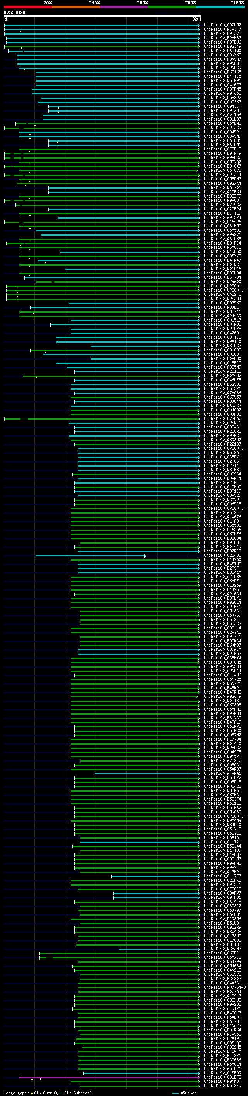Viewport: 248px width, 1096px height.
Task: Select hit label UniRef100_A7QE19
Action: coord(222,149)
